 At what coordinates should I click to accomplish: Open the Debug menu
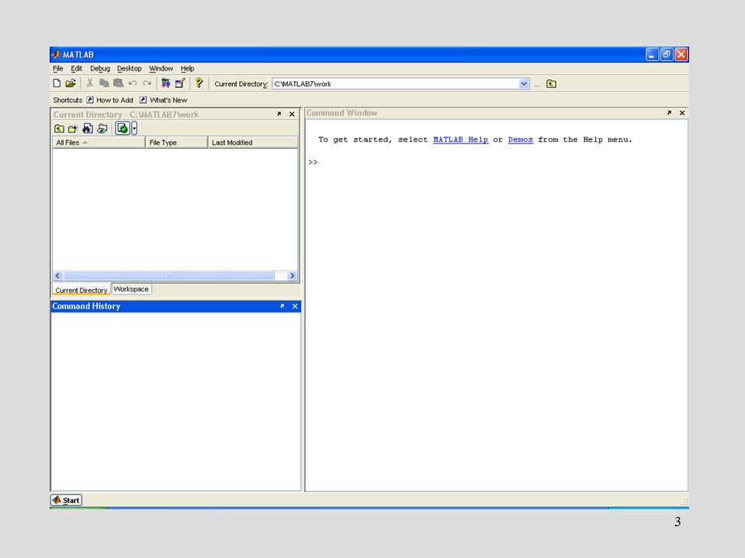(100, 68)
